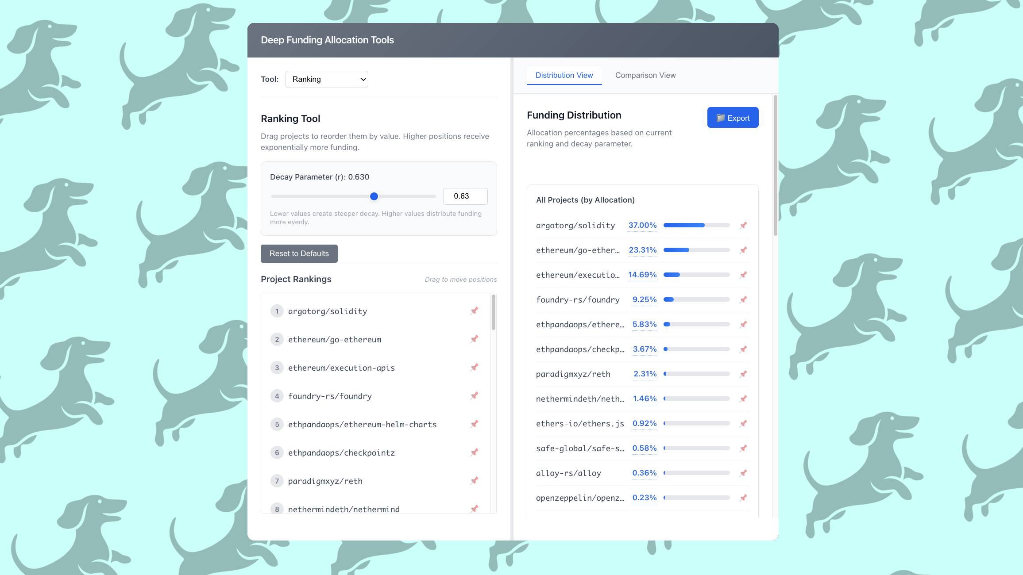Click 23.31% allocation for ethereum/go-ethereum
The width and height of the screenshot is (1023, 575).
click(x=642, y=250)
